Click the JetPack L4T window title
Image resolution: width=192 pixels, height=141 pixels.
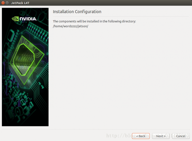(20, 3)
